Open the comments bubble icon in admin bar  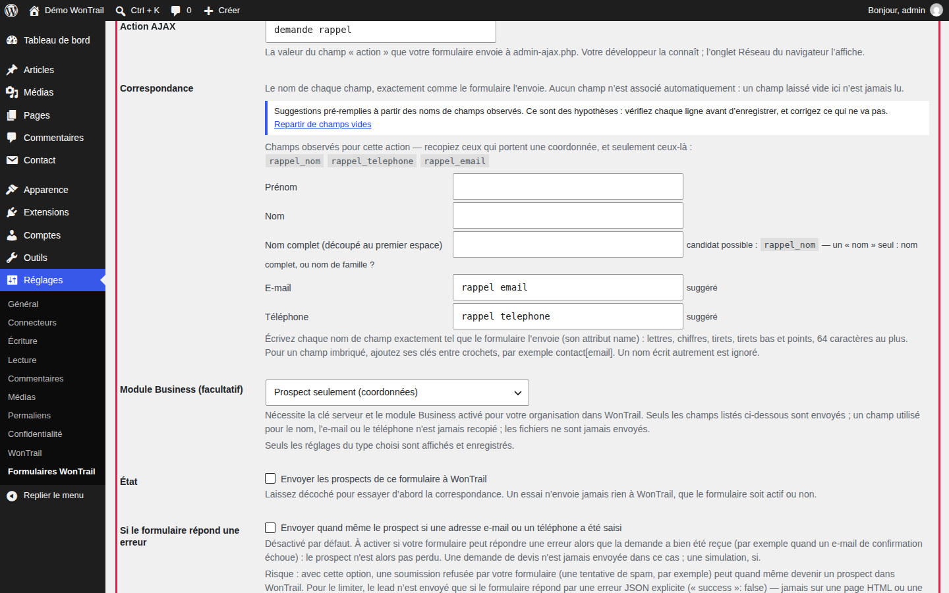point(176,11)
